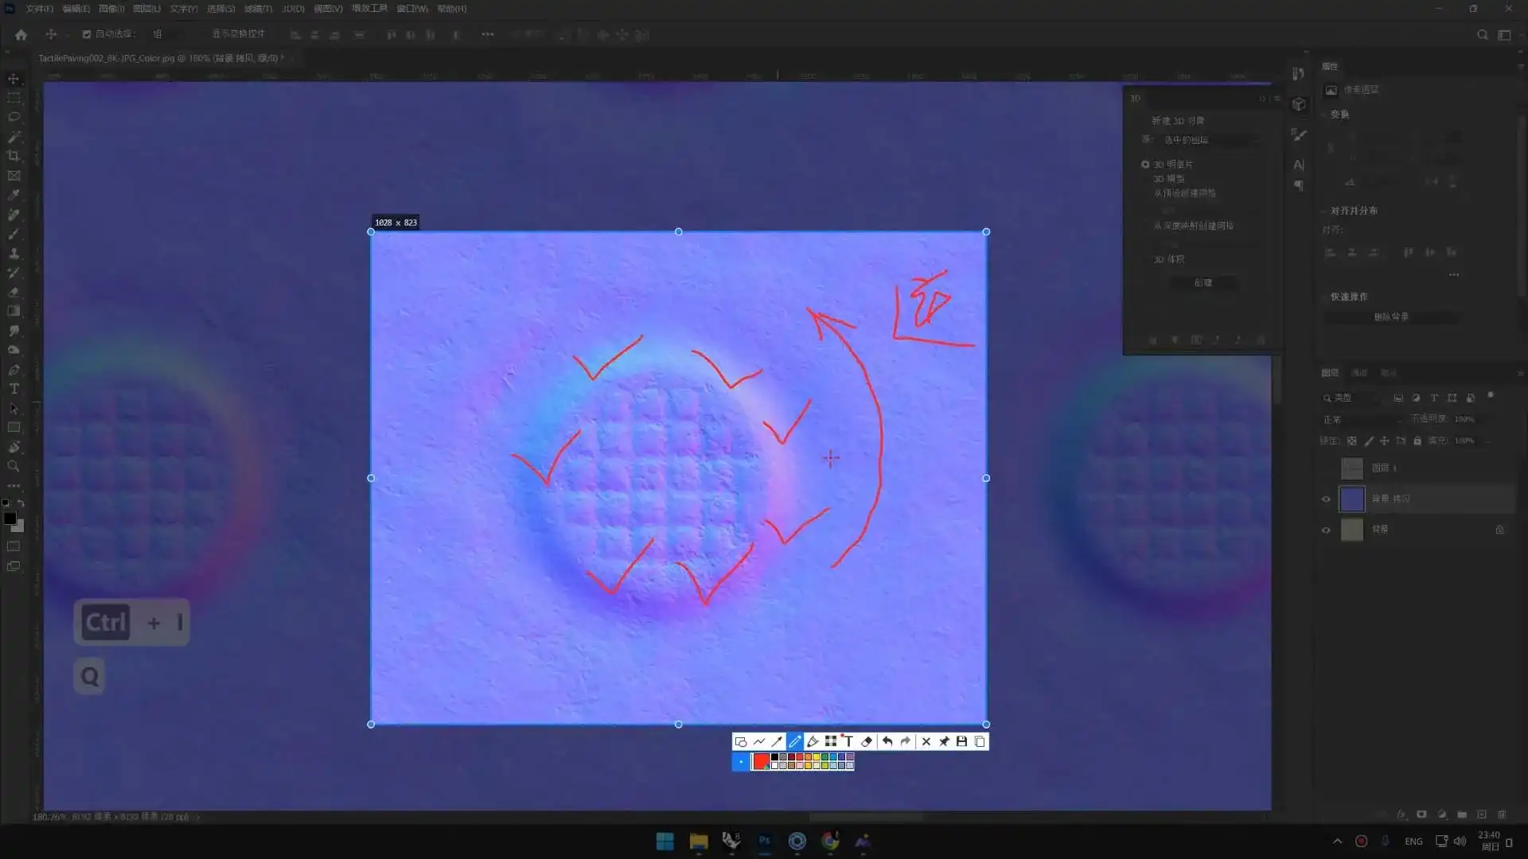The height and width of the screenshot is (859, 1528).
Task: Select the pencil drawing tool in the annotation toolbar
Action: click(794, 741)
